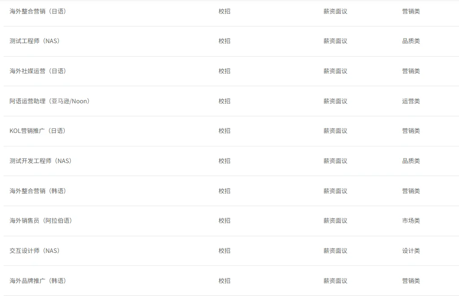Screen dimensions: 459x296
Task: Open the 测试工程师（NAS） job posting
Action: click(35, 41)
